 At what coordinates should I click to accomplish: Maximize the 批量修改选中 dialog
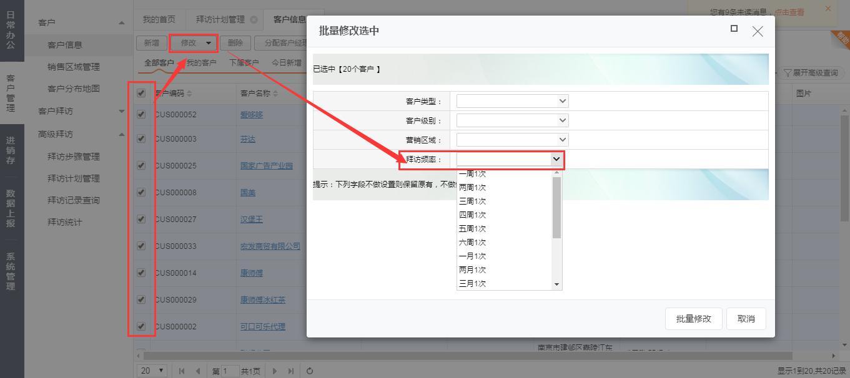pyautogui.click(x=734, y=29)
